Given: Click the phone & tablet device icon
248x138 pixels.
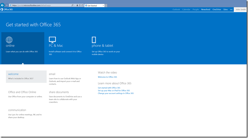Looking at the screenshot, I should [94, 40].
